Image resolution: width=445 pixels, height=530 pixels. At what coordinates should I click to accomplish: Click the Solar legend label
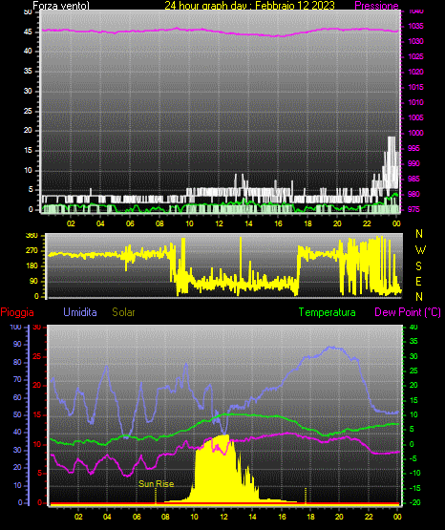pyautogui.click(x=123, y=312)
